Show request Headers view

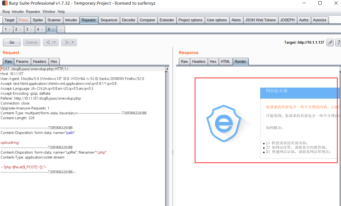click(x=40, y=61)
